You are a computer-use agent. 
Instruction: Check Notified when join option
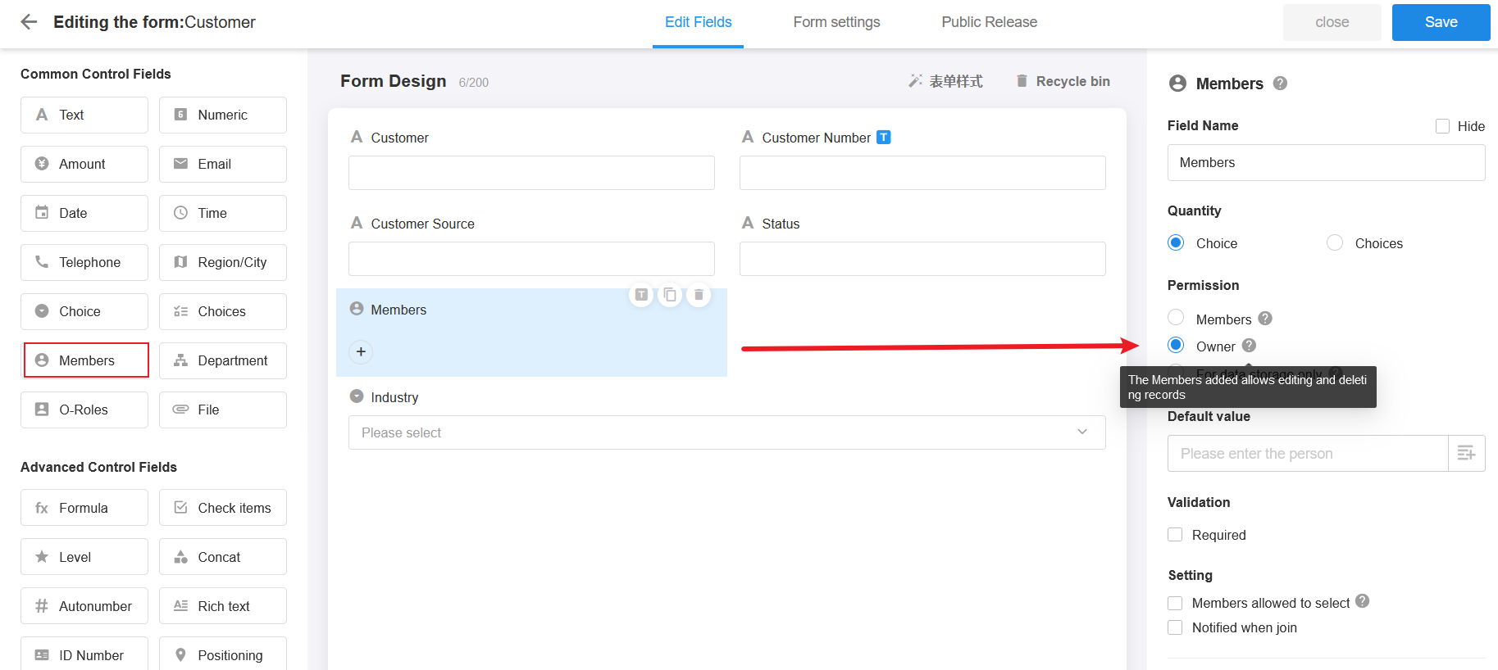(1175, 627)
